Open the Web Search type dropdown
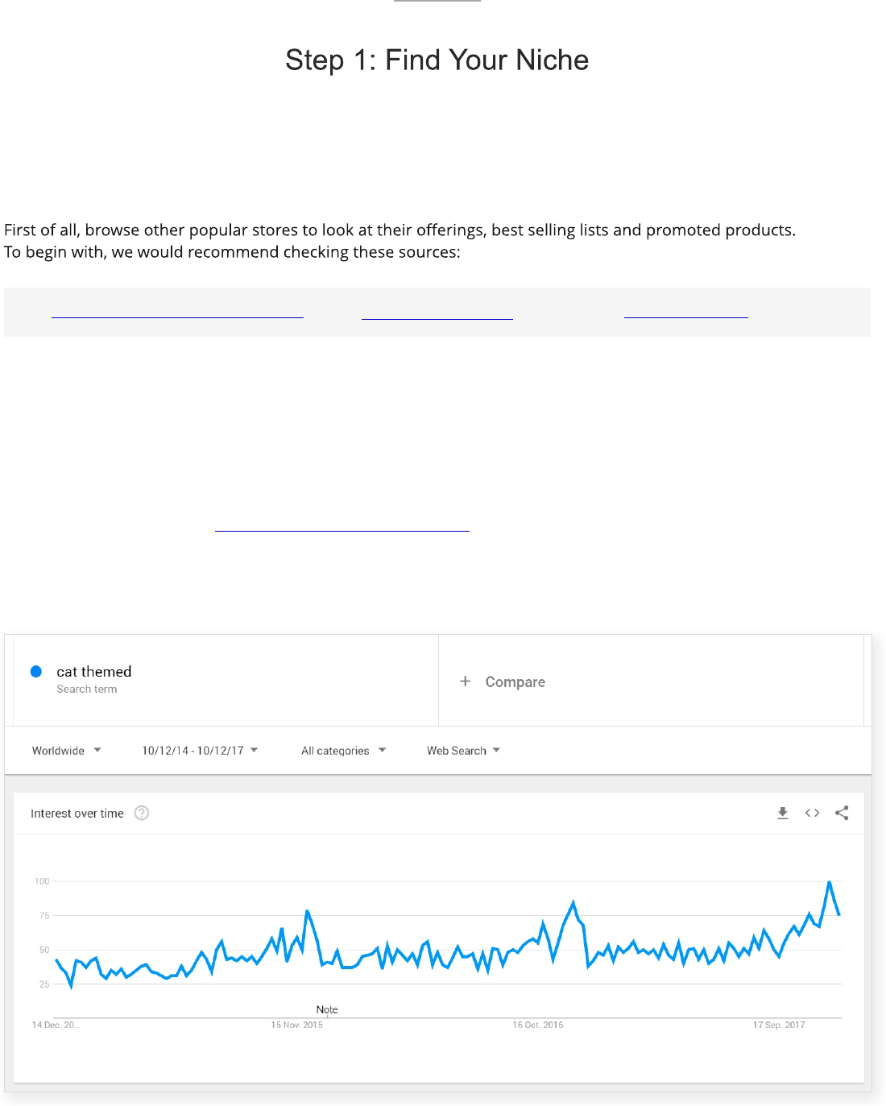886x1106 pixels. (x=463, y=750)
